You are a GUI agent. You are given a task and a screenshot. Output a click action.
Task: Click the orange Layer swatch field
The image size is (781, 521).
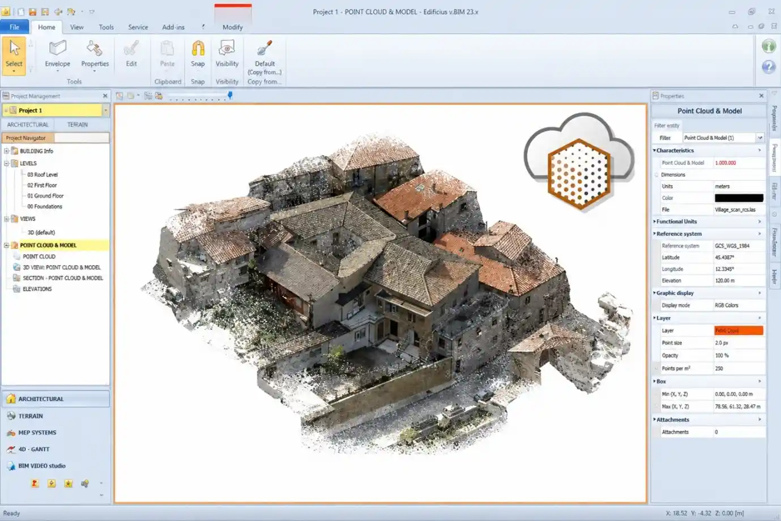click(739, 331)
